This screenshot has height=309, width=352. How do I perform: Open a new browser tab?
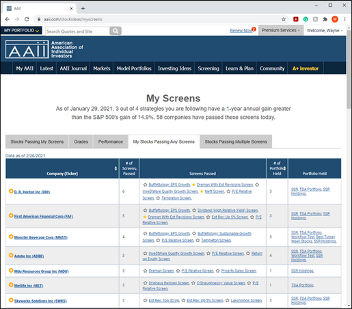pyautogui.click(x=83, y=8)
